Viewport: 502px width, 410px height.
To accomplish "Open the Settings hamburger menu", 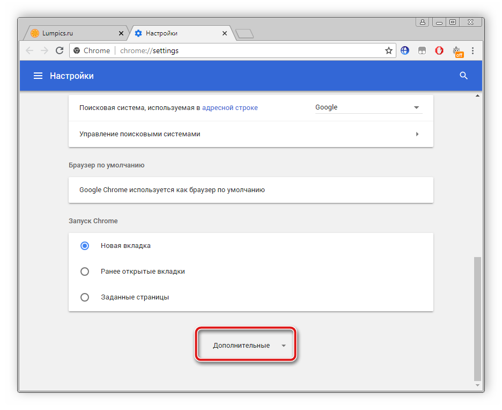I will (38, 76).
